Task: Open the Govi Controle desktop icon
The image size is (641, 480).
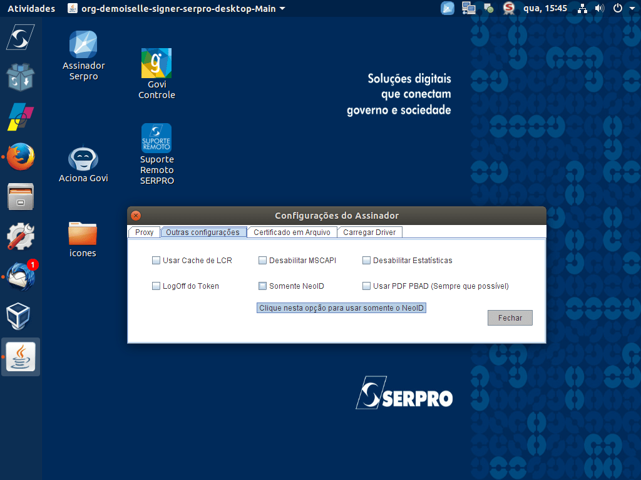Action: click(156, 74)
